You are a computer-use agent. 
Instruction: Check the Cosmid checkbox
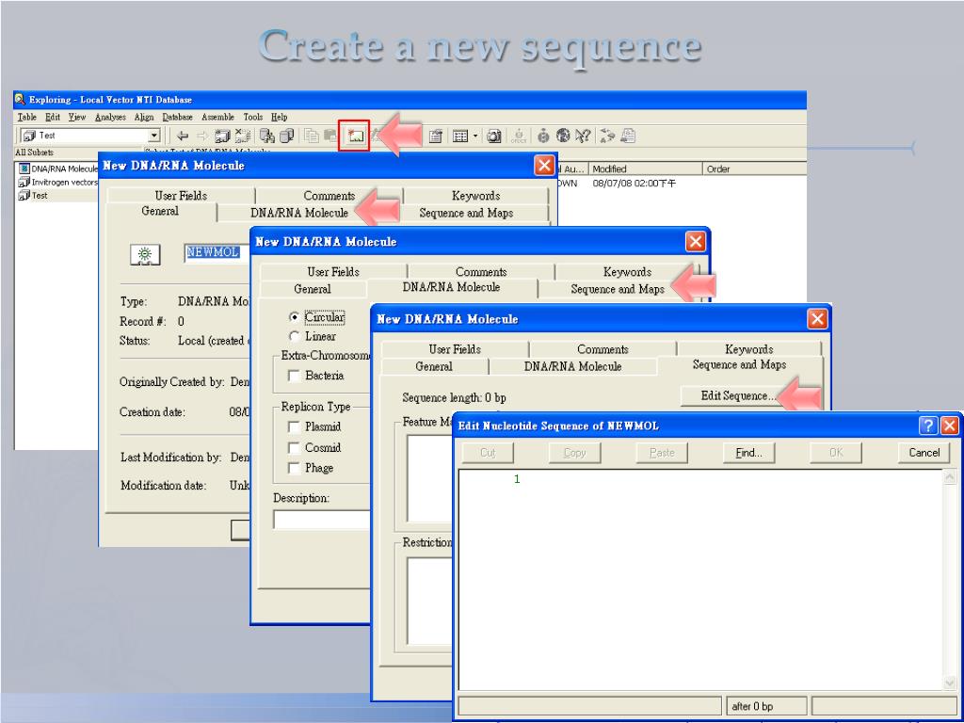[x=294, y=447]
